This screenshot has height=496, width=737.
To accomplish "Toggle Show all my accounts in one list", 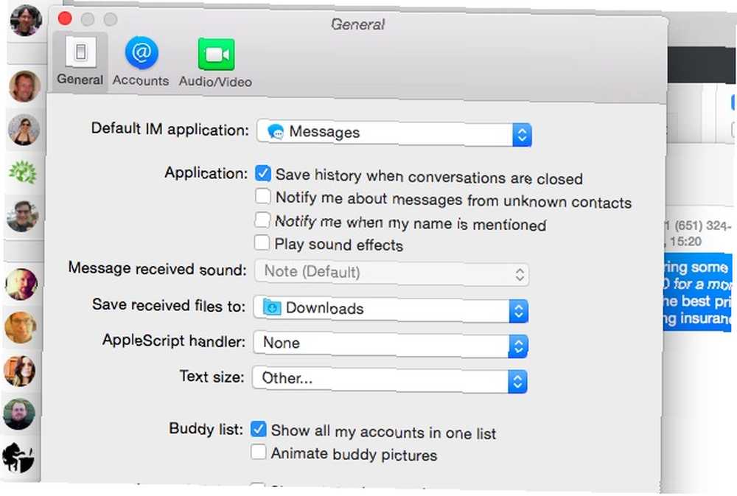I will click(x=259, y=429).
